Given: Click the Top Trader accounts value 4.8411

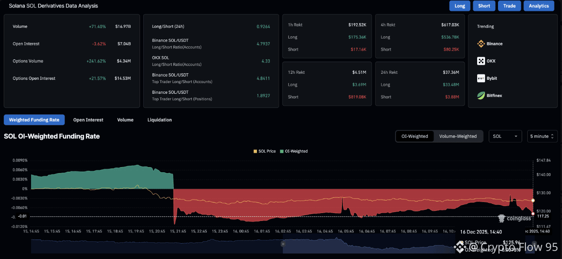Looking at the screenshot, I should coord(263,78).
